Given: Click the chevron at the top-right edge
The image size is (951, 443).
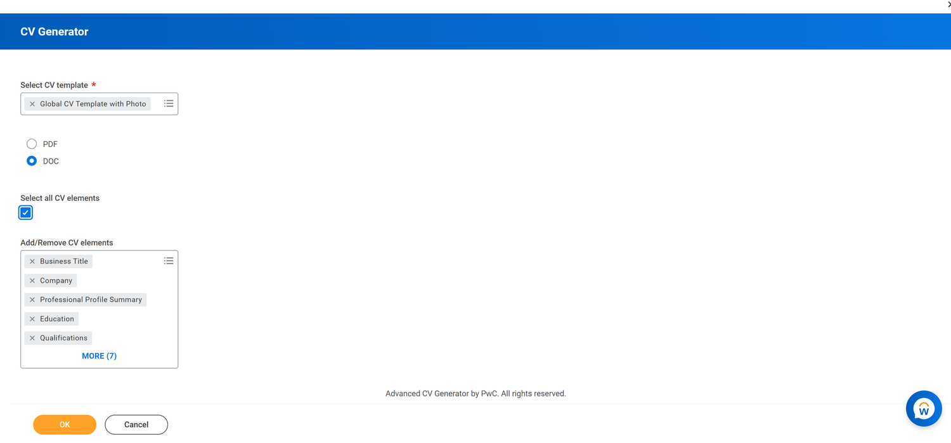Looking at the screenshot, I should pos(948,4).
